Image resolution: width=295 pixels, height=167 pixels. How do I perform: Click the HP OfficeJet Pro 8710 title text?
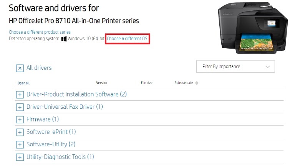[x=74, y=21]
